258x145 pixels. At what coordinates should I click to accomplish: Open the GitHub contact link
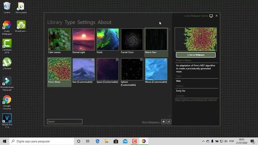point(196,100)
